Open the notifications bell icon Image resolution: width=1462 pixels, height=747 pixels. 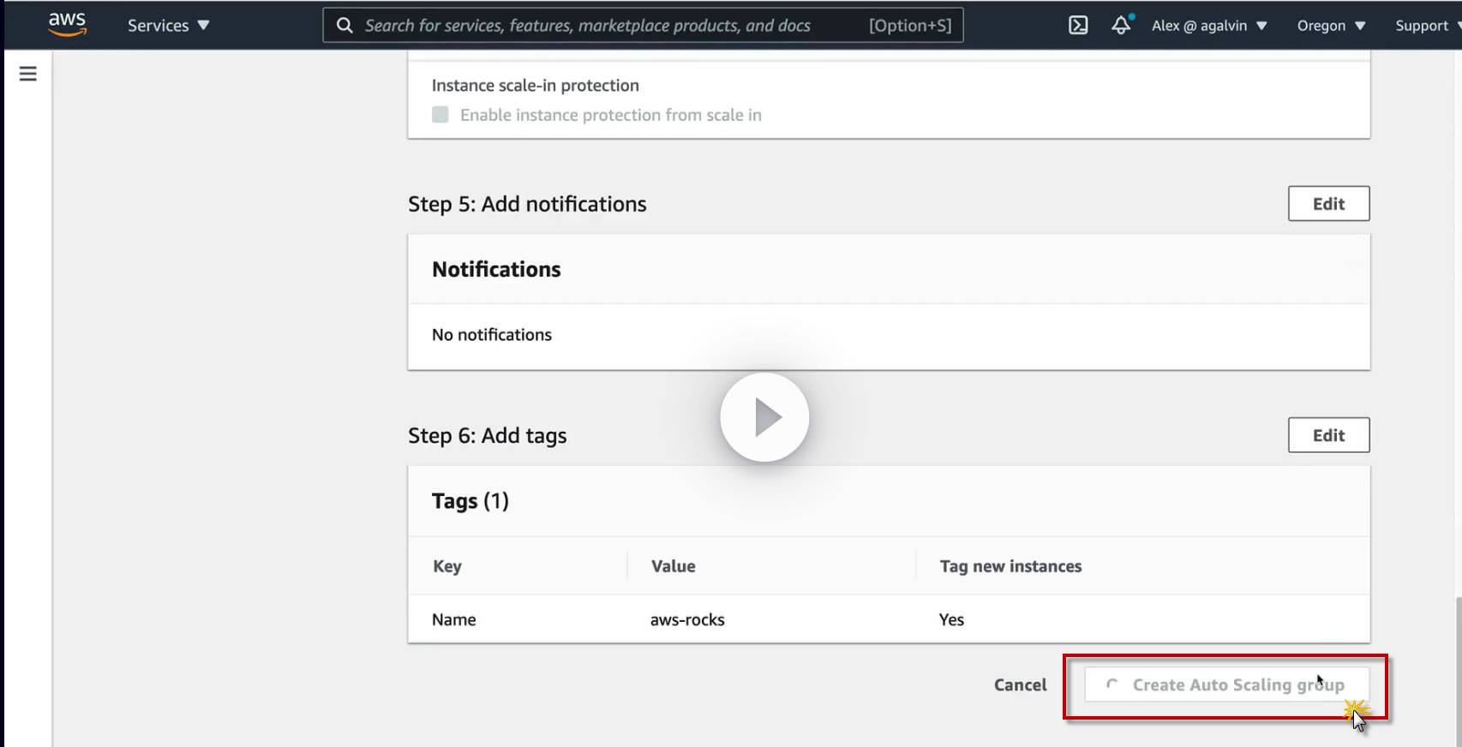point(1121,25)
